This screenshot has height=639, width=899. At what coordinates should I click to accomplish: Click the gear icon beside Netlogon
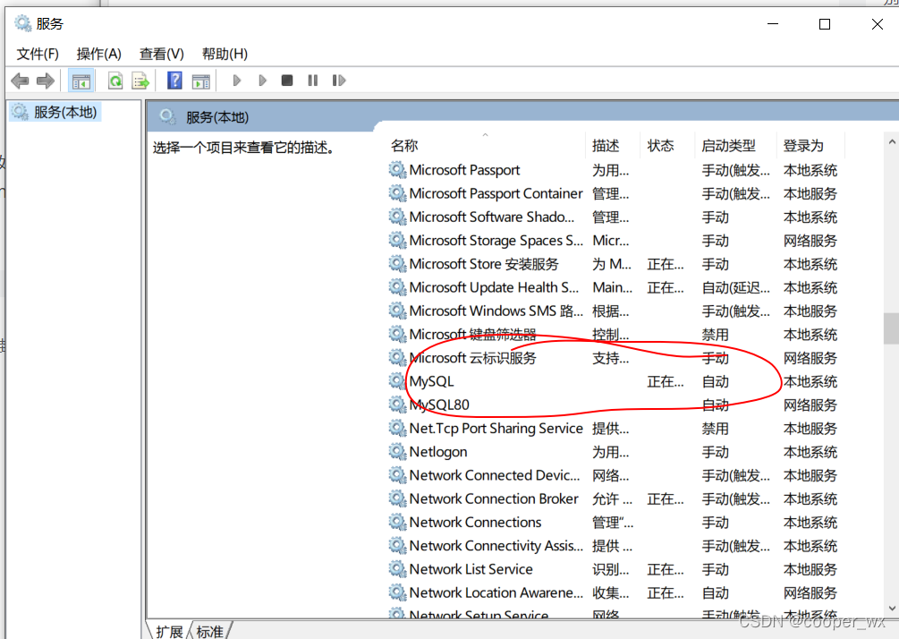tap(397, 451)
